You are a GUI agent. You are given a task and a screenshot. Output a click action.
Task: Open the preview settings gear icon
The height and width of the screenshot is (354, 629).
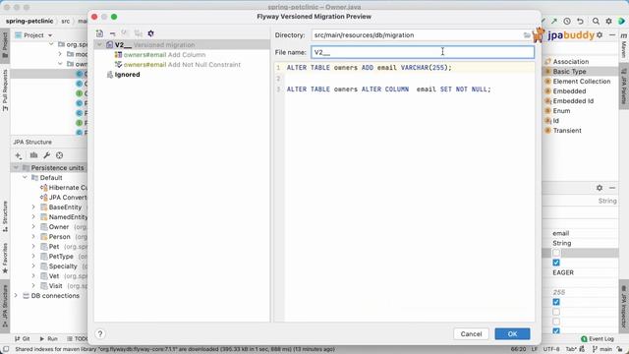point(150,33)
